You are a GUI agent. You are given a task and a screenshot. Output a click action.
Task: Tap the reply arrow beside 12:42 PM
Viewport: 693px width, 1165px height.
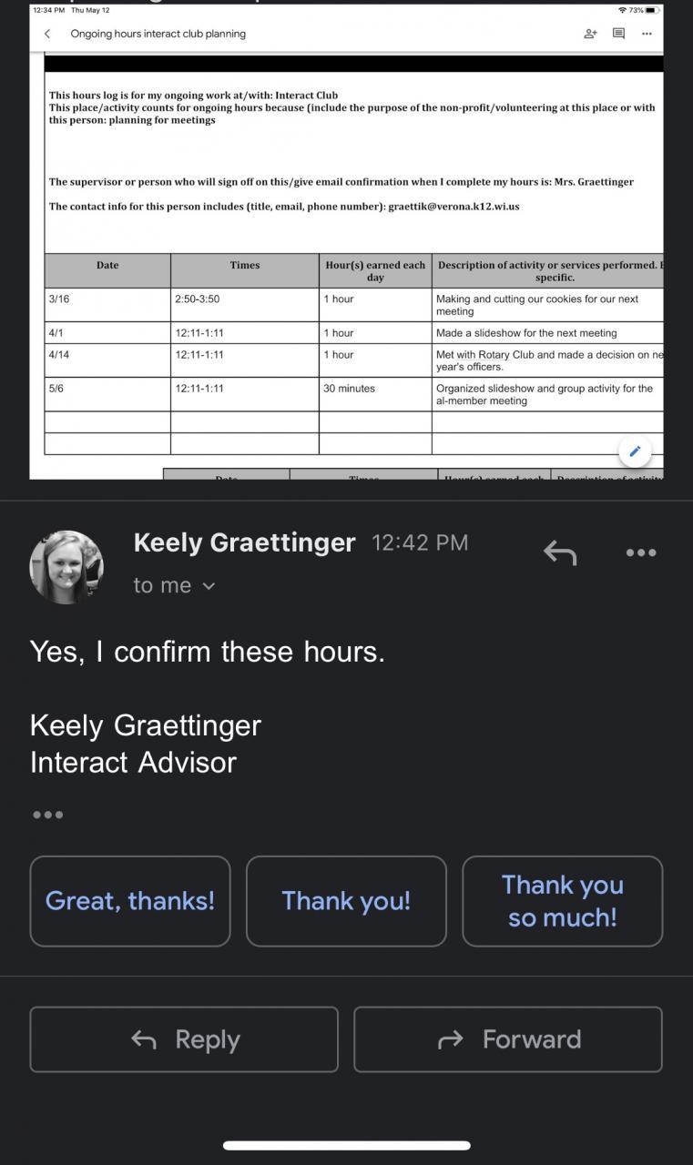(x=560, y=552)
